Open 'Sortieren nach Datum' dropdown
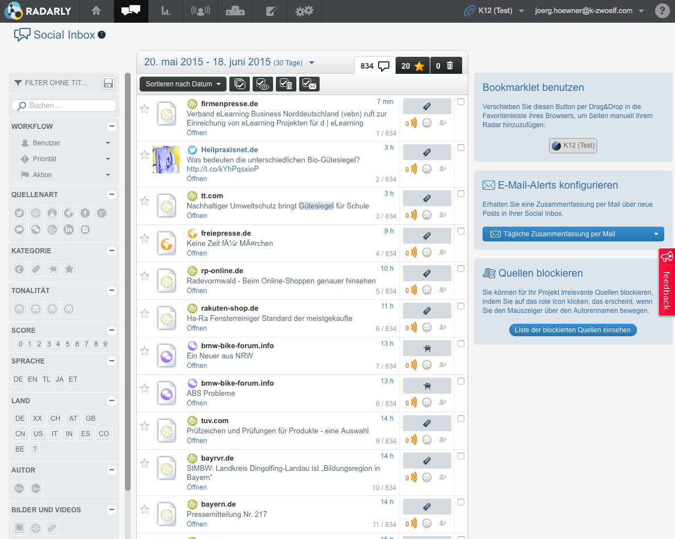675x539 pixels. 183,84
